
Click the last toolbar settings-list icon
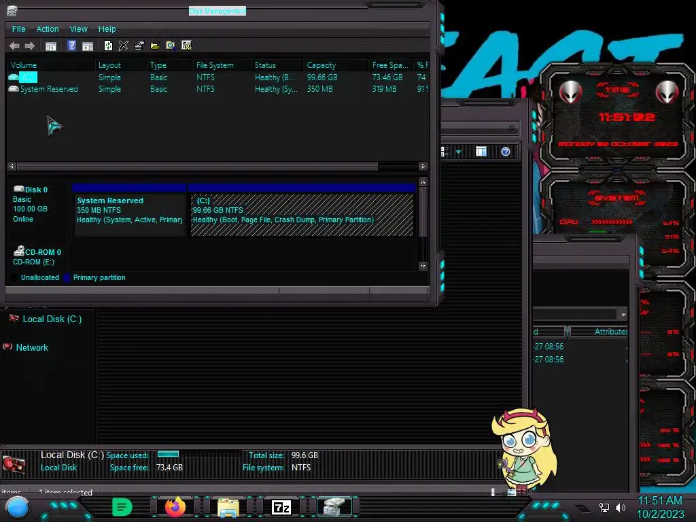coord(186,46)
